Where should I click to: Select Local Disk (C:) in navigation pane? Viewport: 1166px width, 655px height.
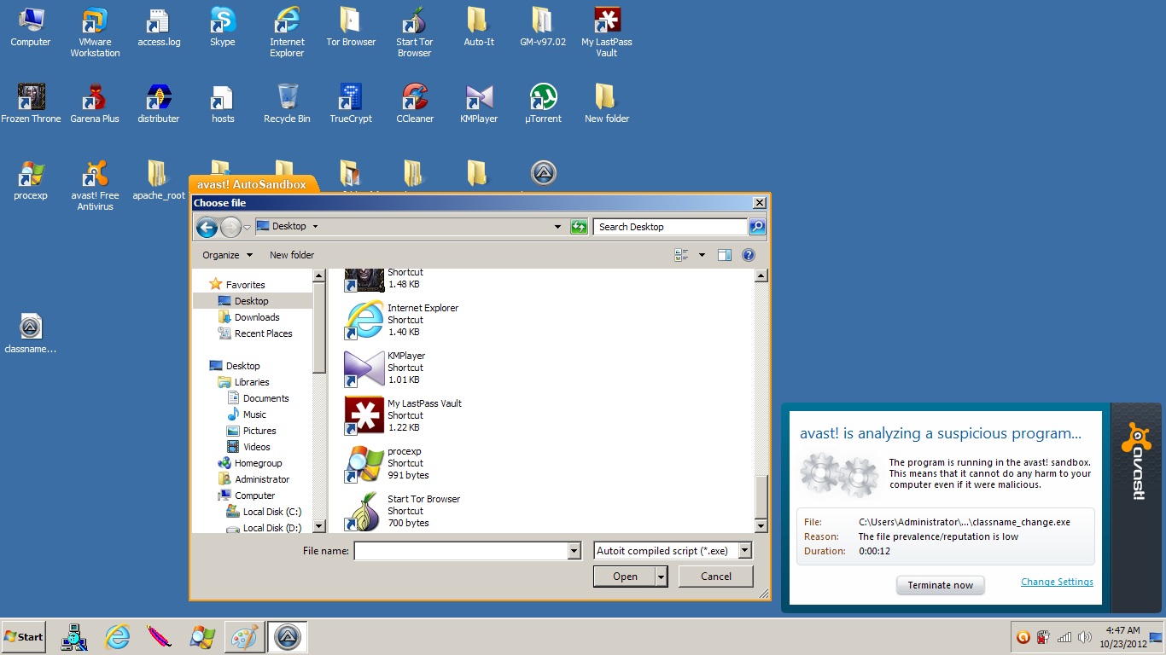point(271,512)
